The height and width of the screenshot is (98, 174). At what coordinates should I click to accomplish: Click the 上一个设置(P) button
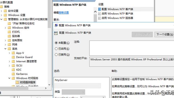click(x=142, y=35)
